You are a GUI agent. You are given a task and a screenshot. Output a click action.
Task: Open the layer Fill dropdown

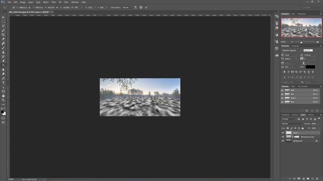[318, 128]
